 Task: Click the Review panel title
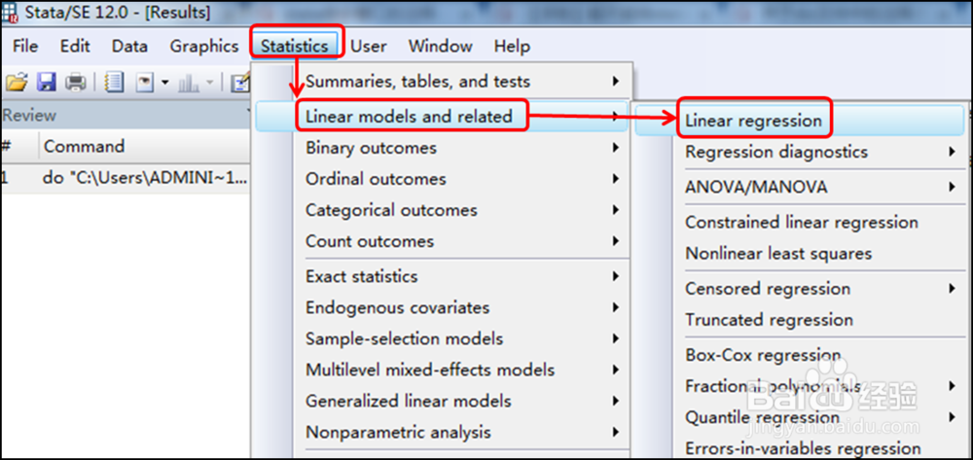tap(29, 116)
